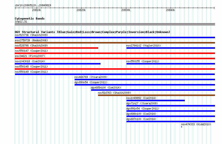Open dgv685n100 (Coe2014) variant label
222x144 pixels.
106,87
